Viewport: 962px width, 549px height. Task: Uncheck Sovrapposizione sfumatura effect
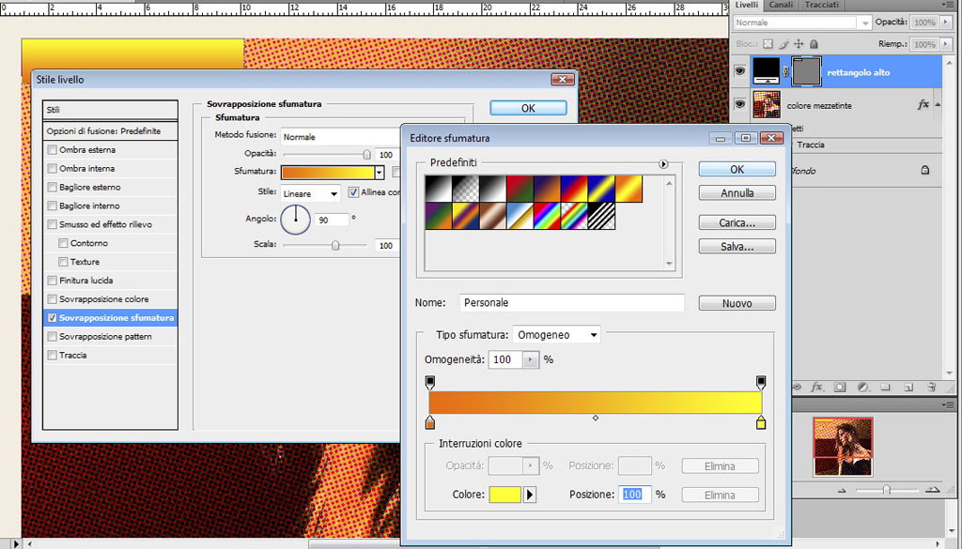52,318
